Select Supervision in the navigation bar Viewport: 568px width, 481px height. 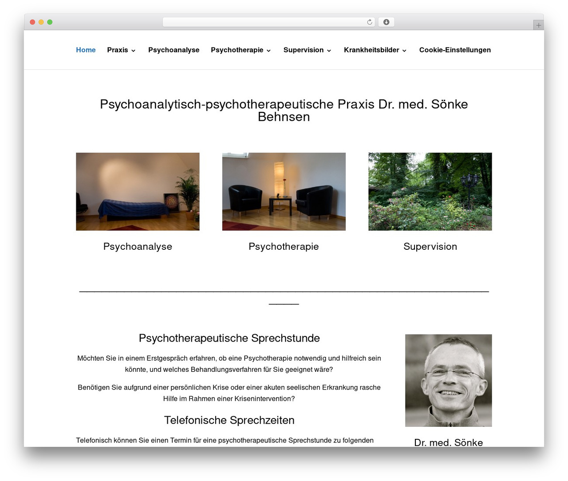pos(304,50)
